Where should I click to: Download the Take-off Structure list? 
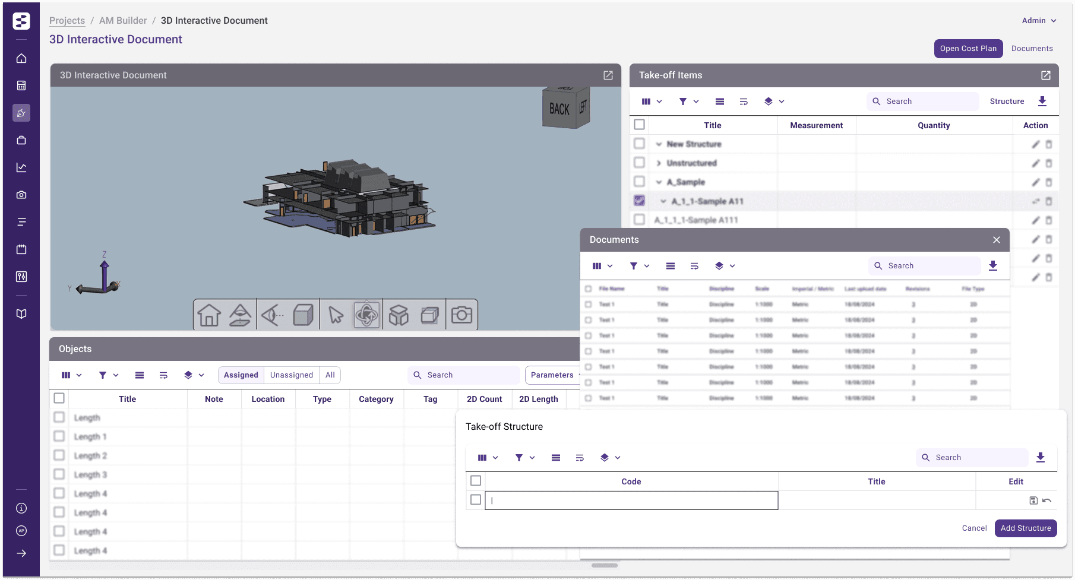click(1041, 458)
